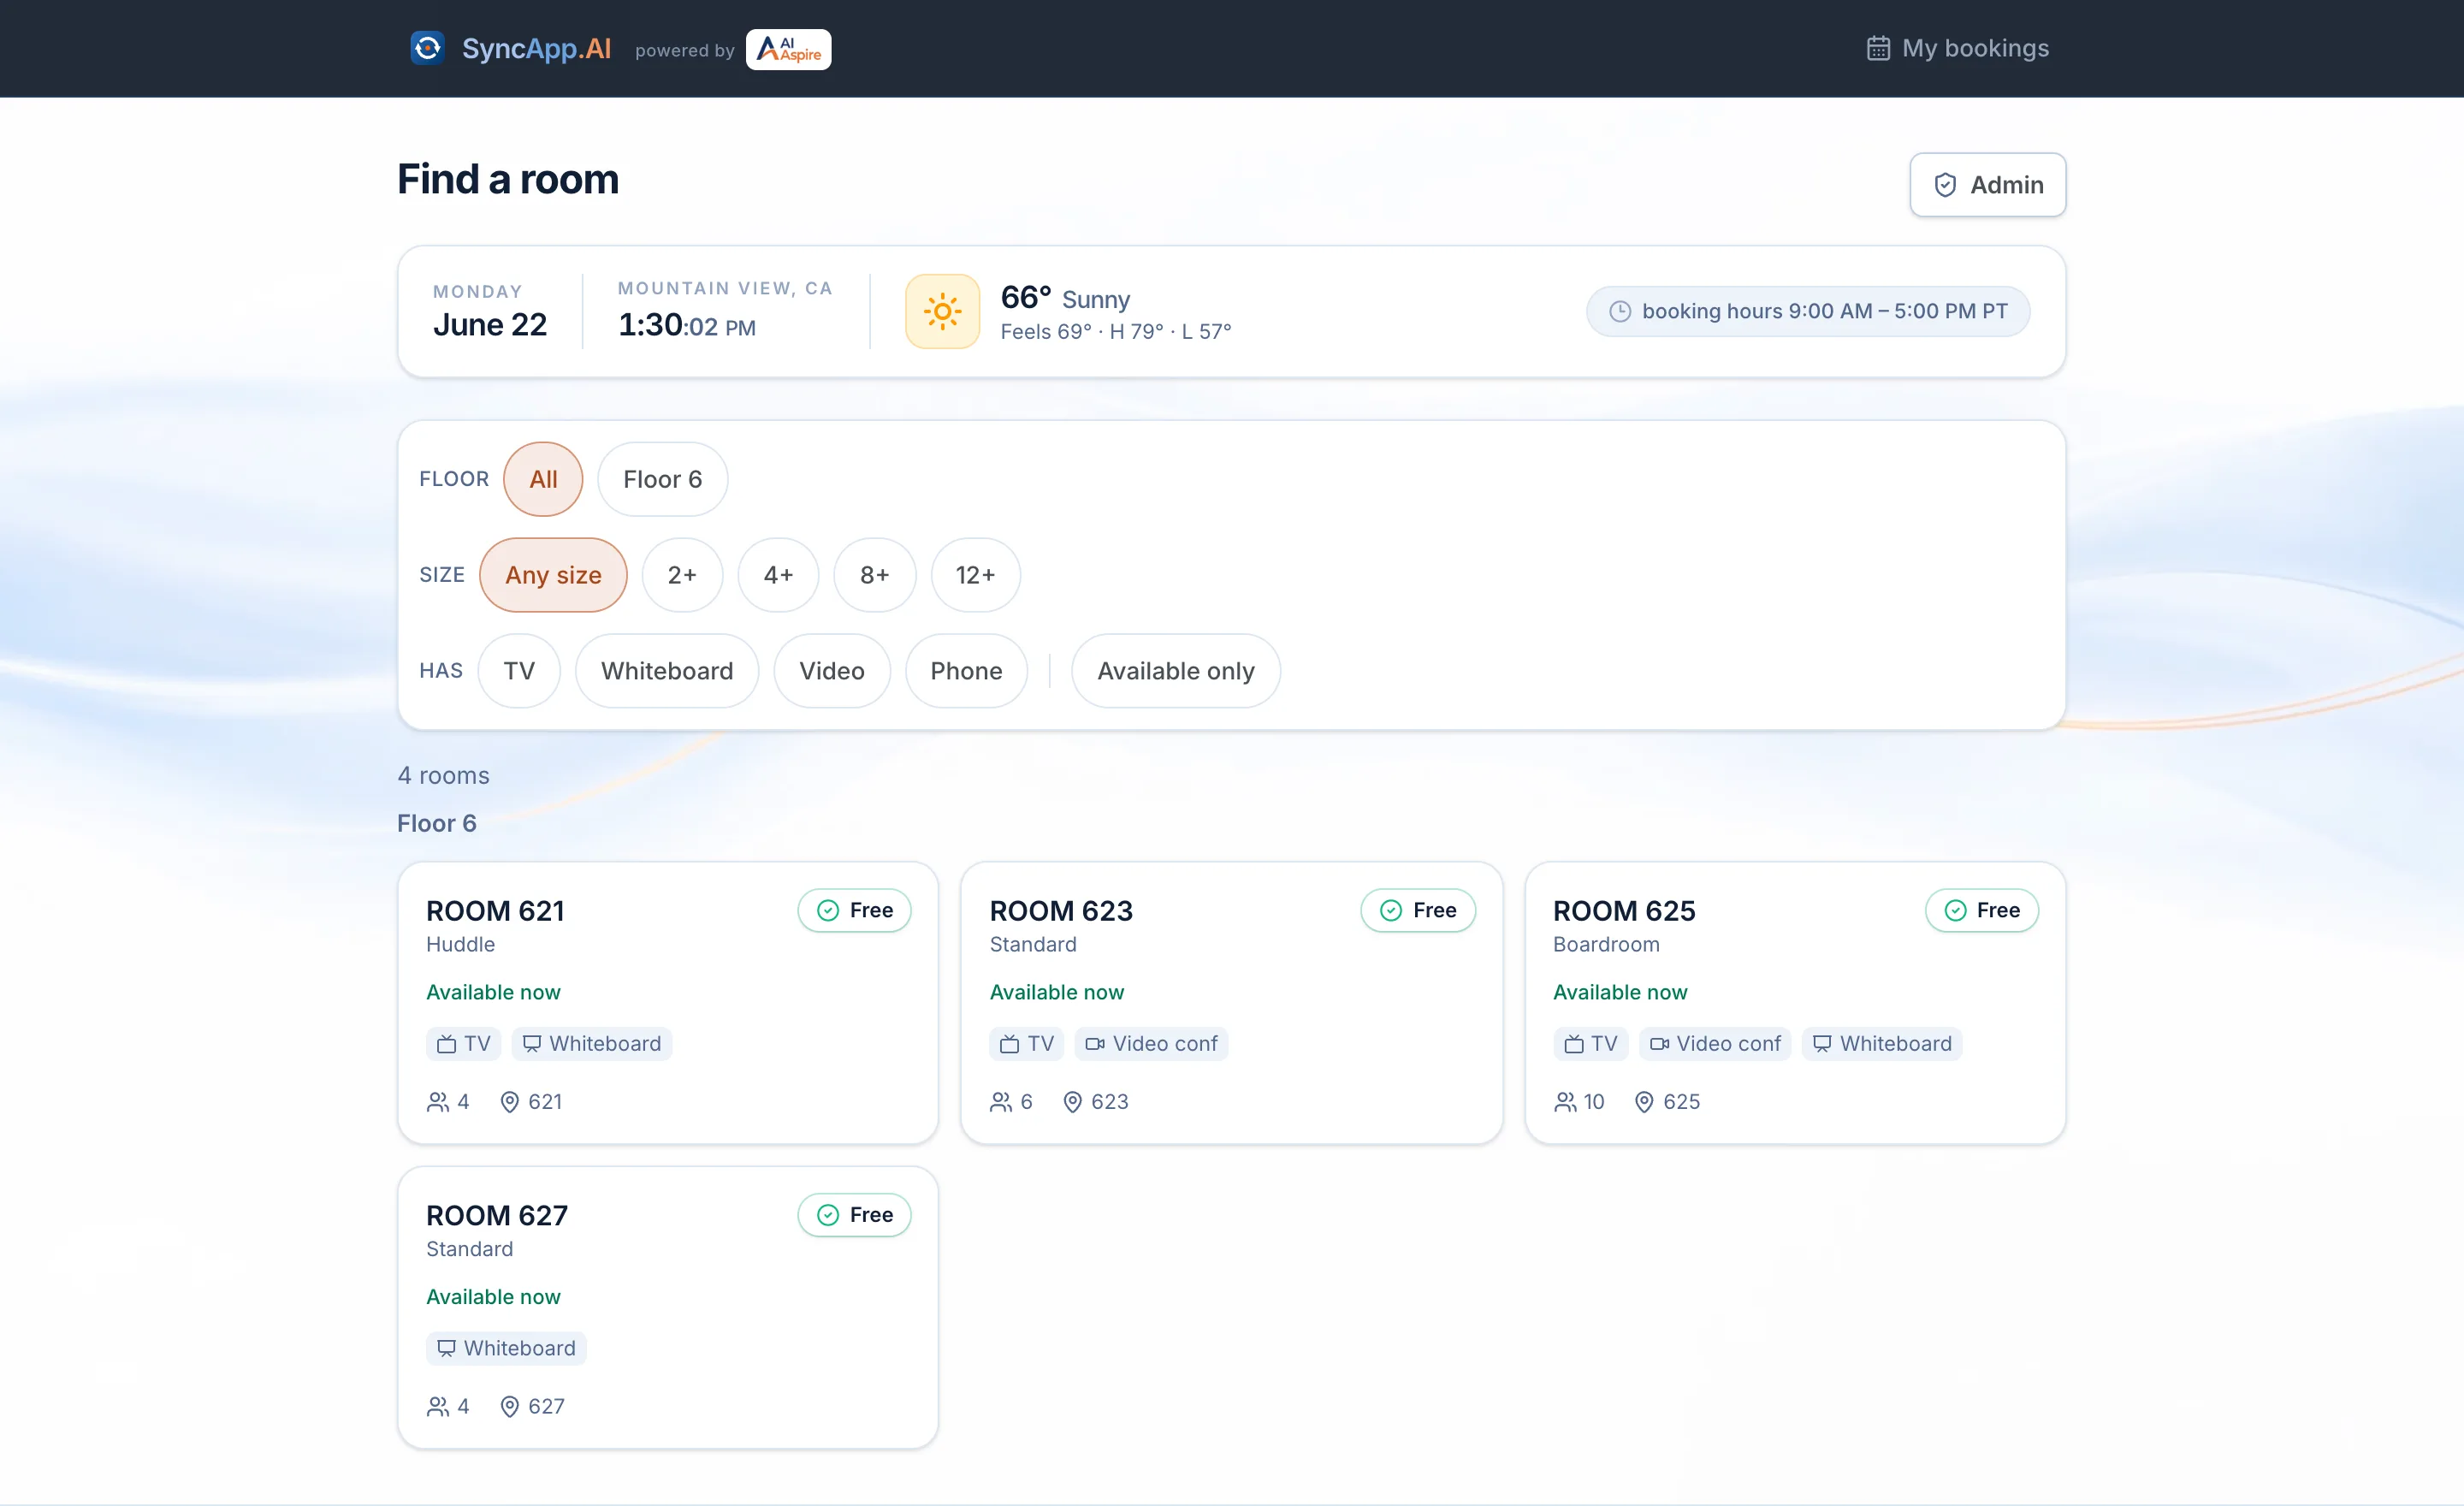Click Room 621 Free check icon

click(828, 910)
